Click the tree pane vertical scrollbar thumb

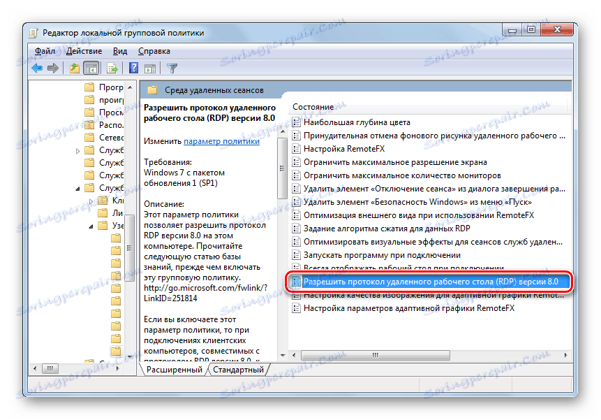130,248
